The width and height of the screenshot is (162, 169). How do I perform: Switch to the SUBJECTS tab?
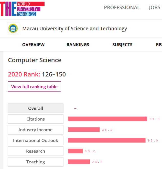(x=122, y=45)
